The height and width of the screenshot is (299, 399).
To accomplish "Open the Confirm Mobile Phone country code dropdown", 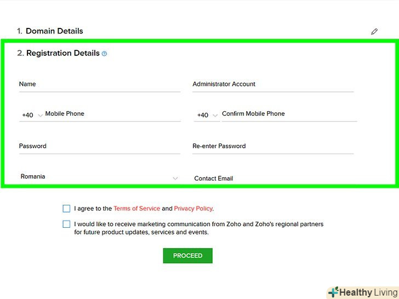I will pyautogui.click(x=207, y=115).
